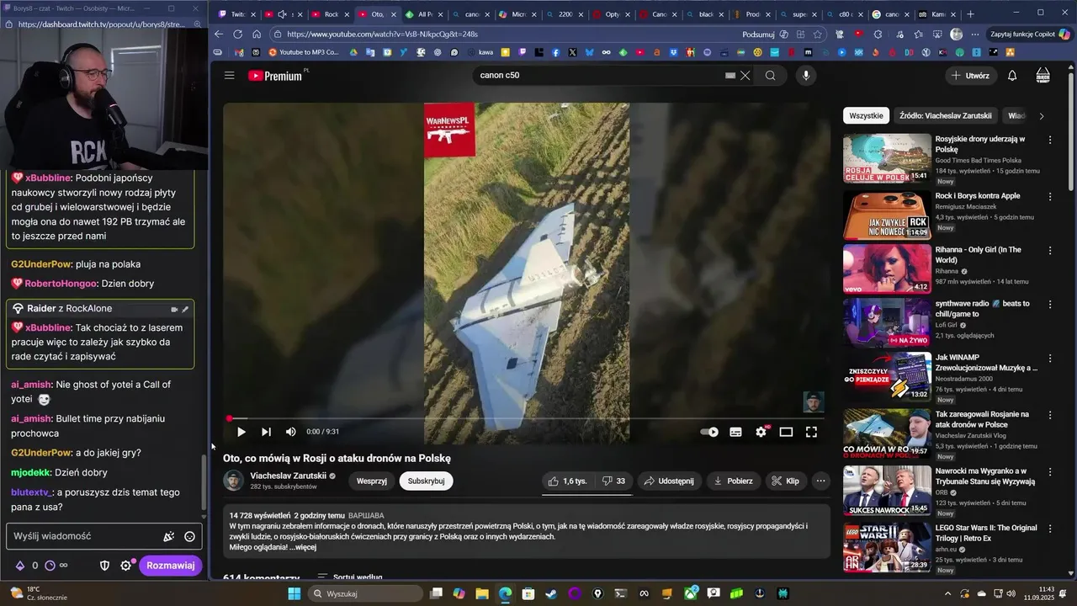Open Windows Start menu
The height and width of the screenshot is (606, 1077).
coord(294,593)
